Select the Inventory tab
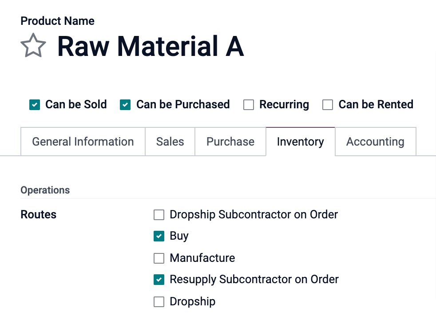This screenshot has width=436, height=316. tap(300, 142)
